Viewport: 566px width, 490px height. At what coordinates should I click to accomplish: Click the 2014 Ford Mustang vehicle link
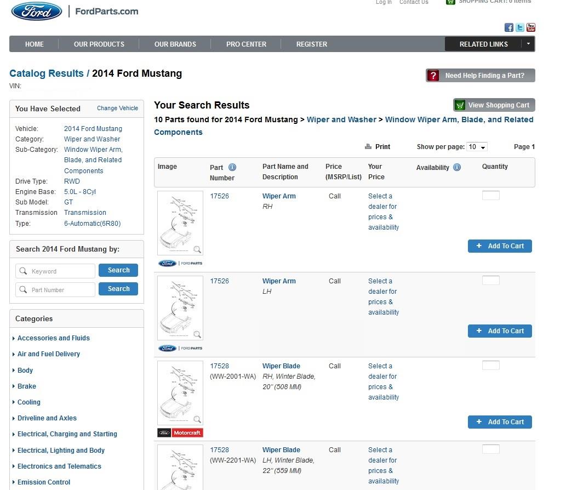click(x=93, y=129)
